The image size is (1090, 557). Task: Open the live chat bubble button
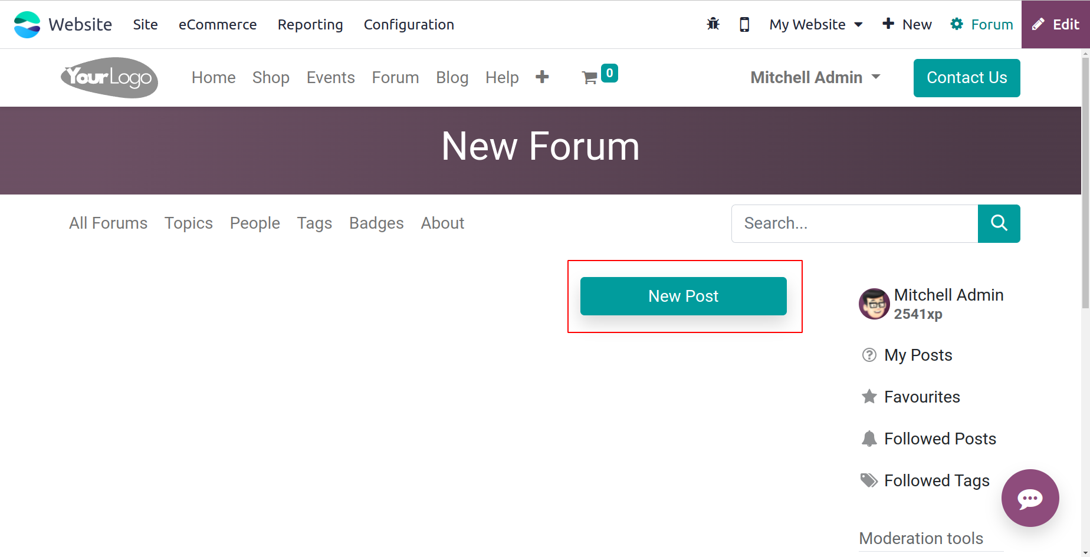click(1030, 498)
